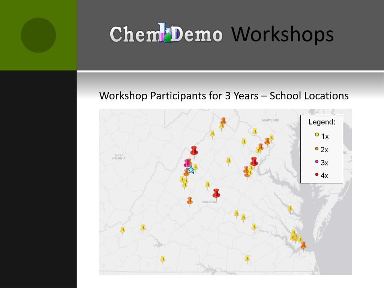384x288 pixels.
Task: Click the red 4x legend dot
Action: coord(316,175)
